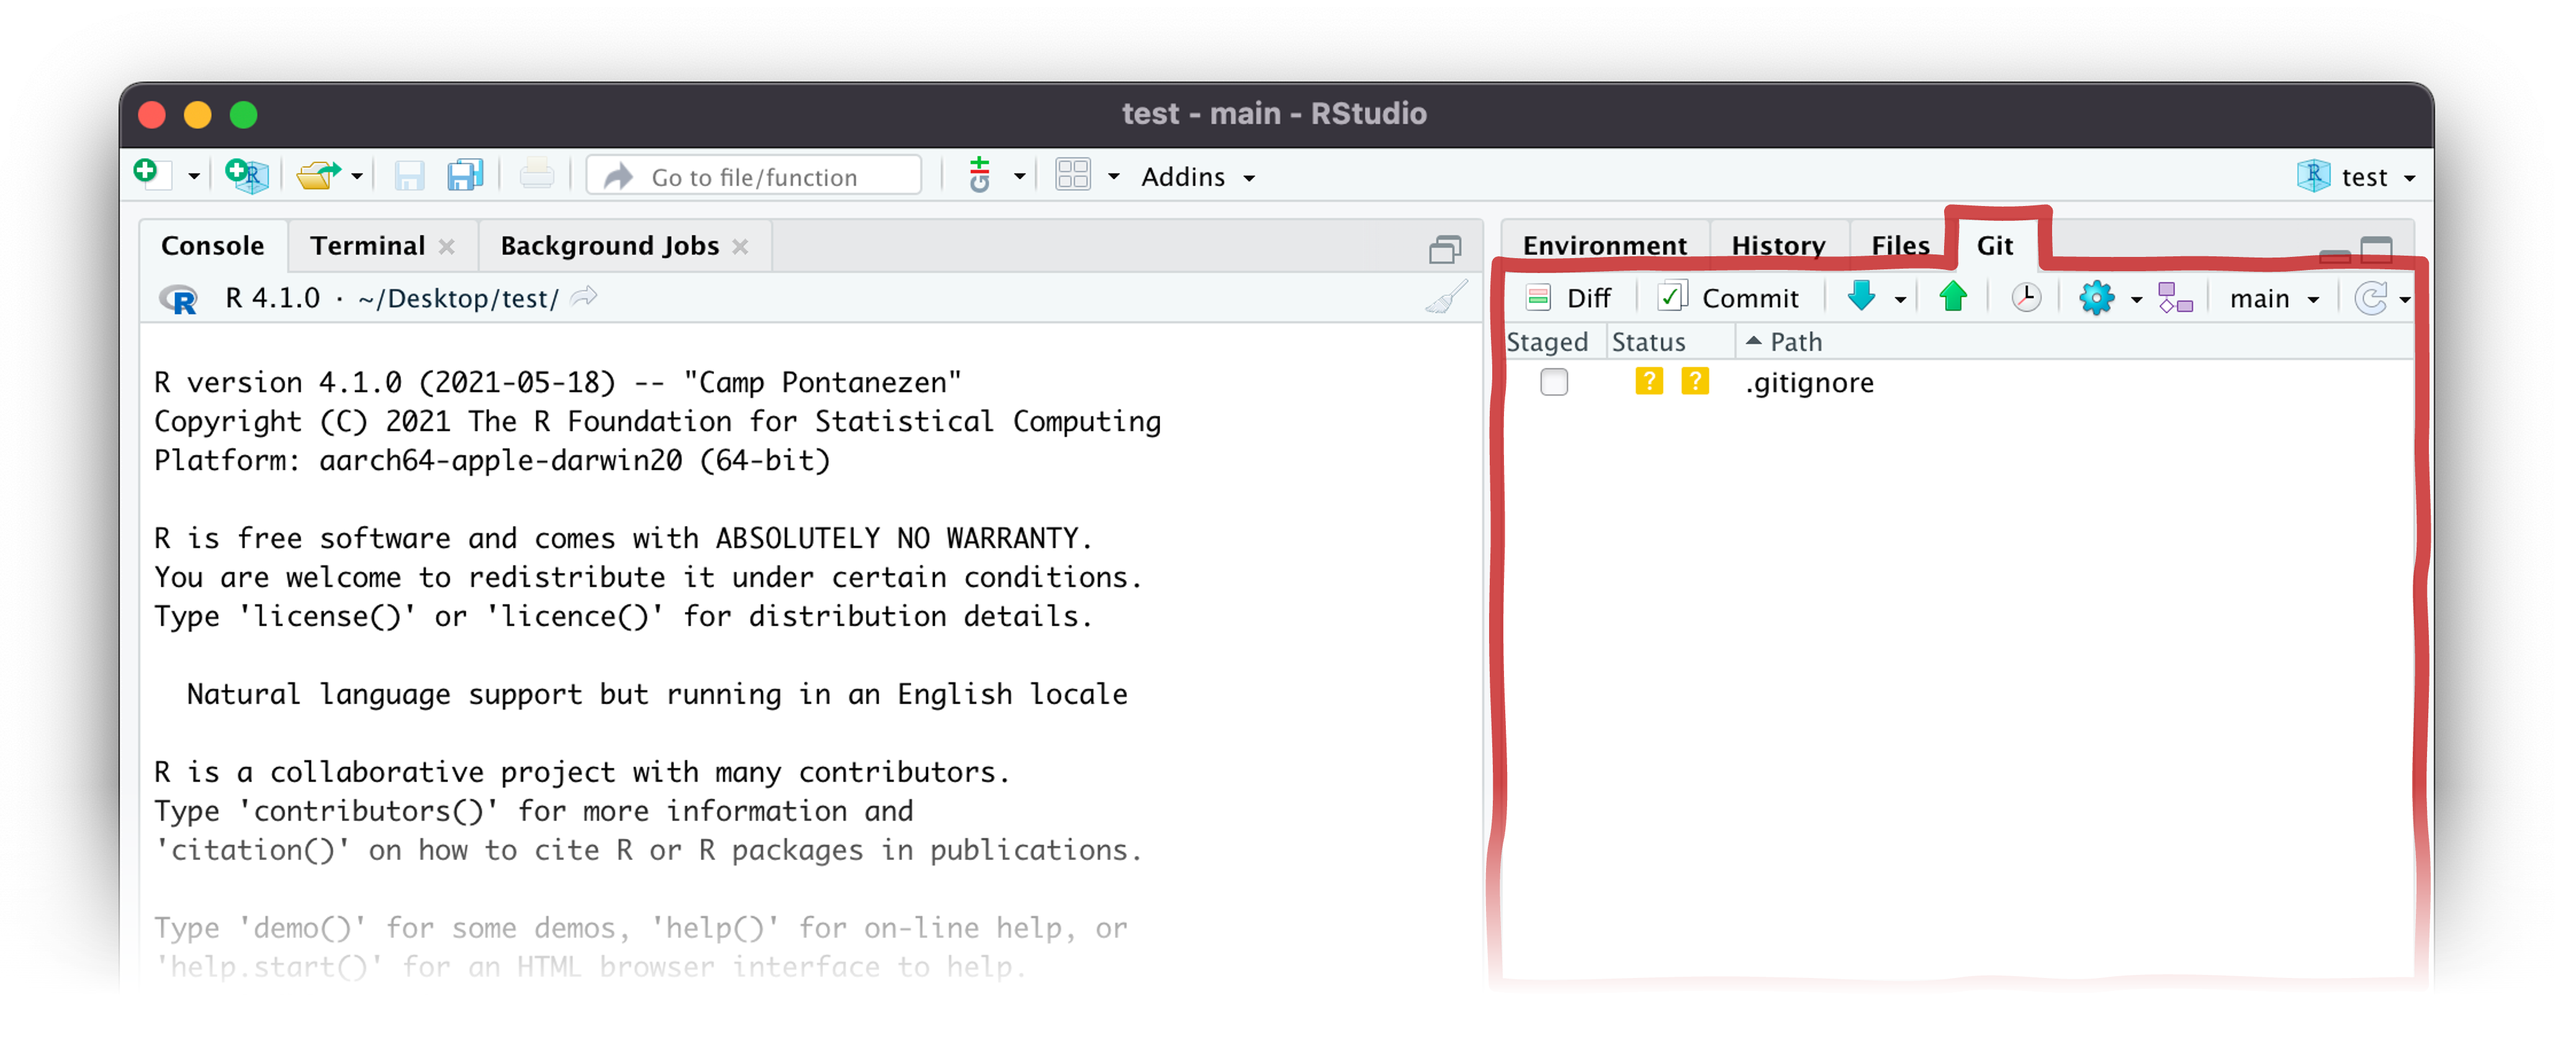View commit history clock icon
Screen dimensions: 2576x1045
pyautogui.click(x=2026, y=297)
